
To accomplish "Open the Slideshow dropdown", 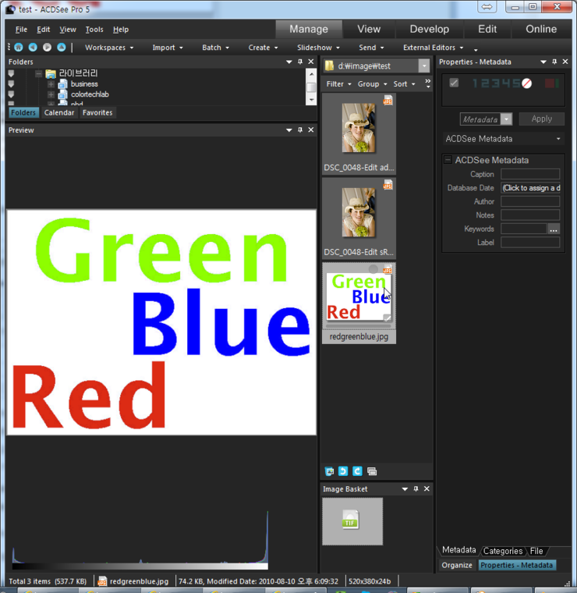I will pyautogui.click(x=318, y=48).
